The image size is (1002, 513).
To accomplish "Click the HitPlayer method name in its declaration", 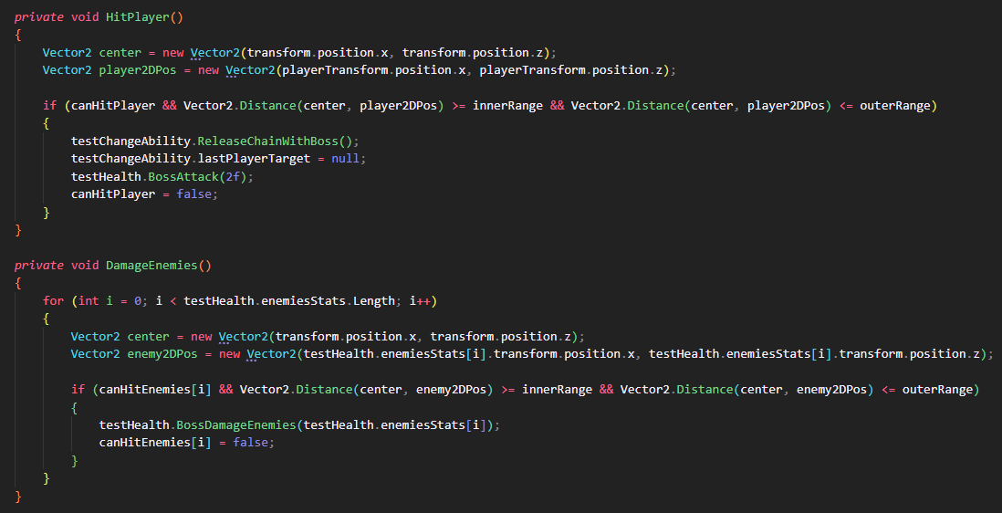I will pyautogui.click(x=138, y=17).
